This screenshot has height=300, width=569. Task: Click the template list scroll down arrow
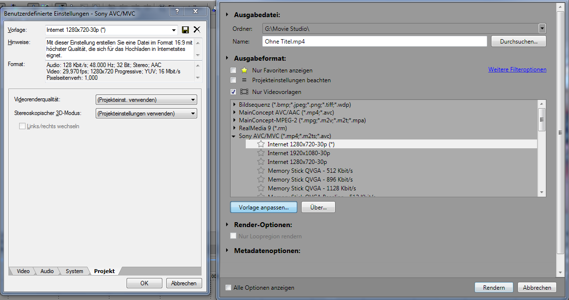pos(542,192)
